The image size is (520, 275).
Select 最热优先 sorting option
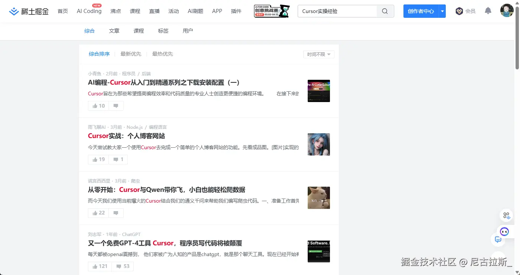pyautogui.click(x=162, y=54)
